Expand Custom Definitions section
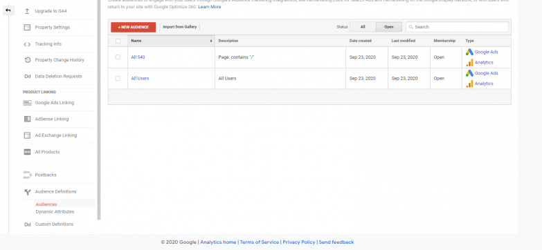The width and height of the screenshot is (542, 250). pos(54,224)
